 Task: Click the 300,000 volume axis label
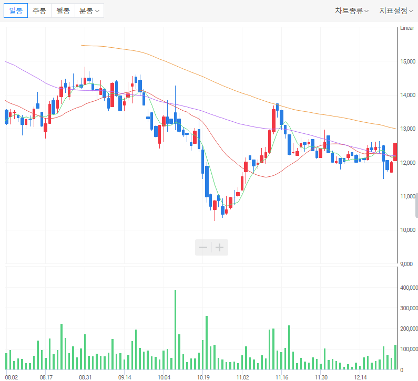point(409,308)
